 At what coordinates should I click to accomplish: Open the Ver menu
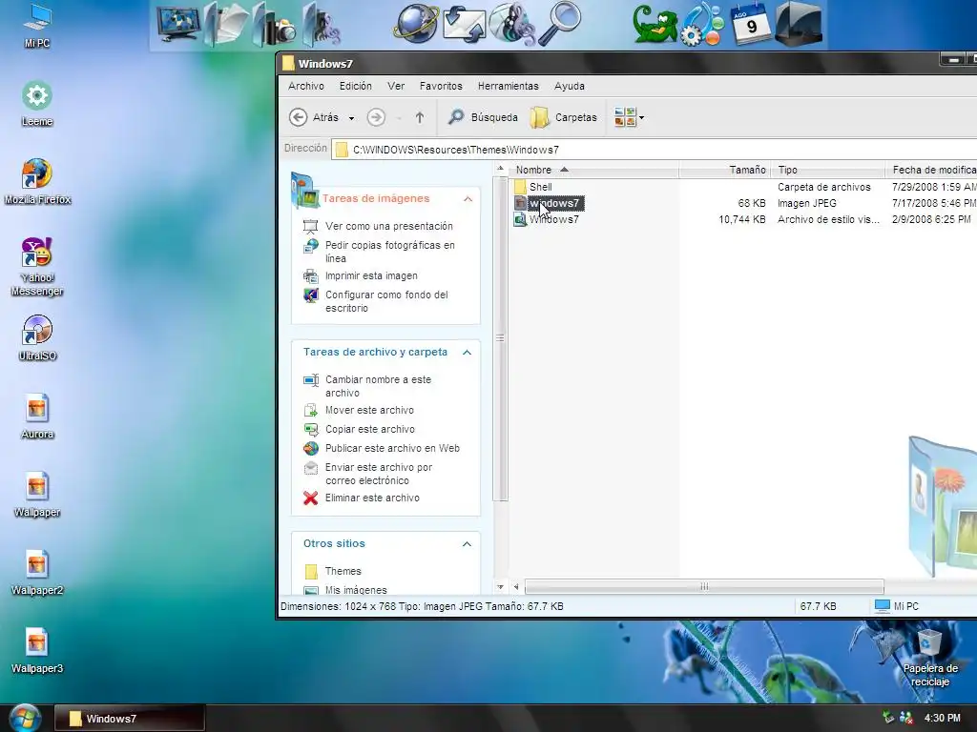tap(396, 86)
